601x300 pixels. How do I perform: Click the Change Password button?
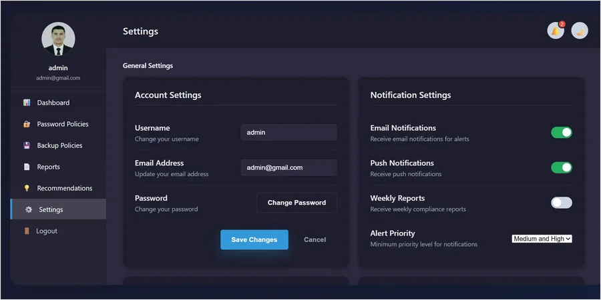pos(296,203)
